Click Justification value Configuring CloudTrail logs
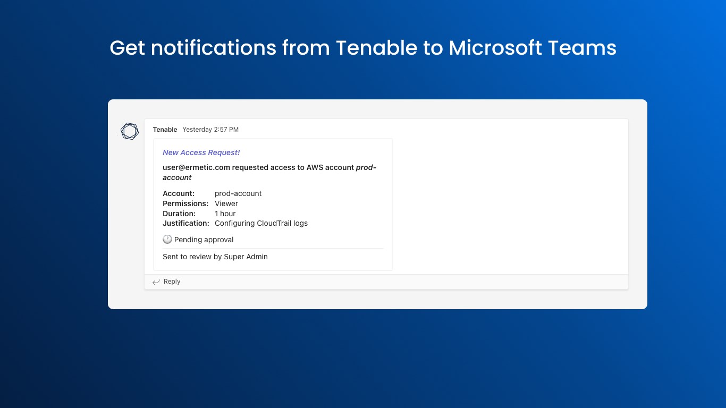Viewport: 726px width, 408px height. 261,223
